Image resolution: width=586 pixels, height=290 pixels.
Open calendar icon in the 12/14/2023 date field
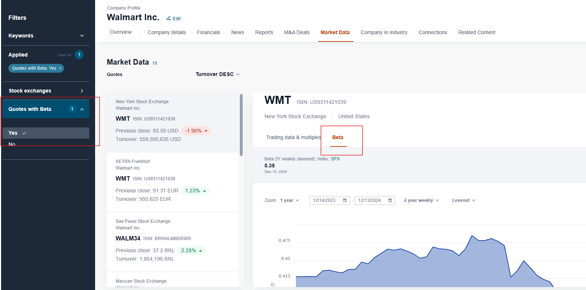(x=345, y=200)
